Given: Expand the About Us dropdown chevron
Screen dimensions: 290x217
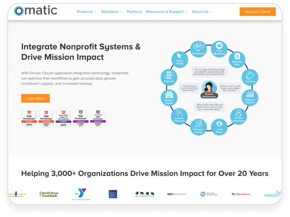Looking at the screenshot, I should (211, 12).
